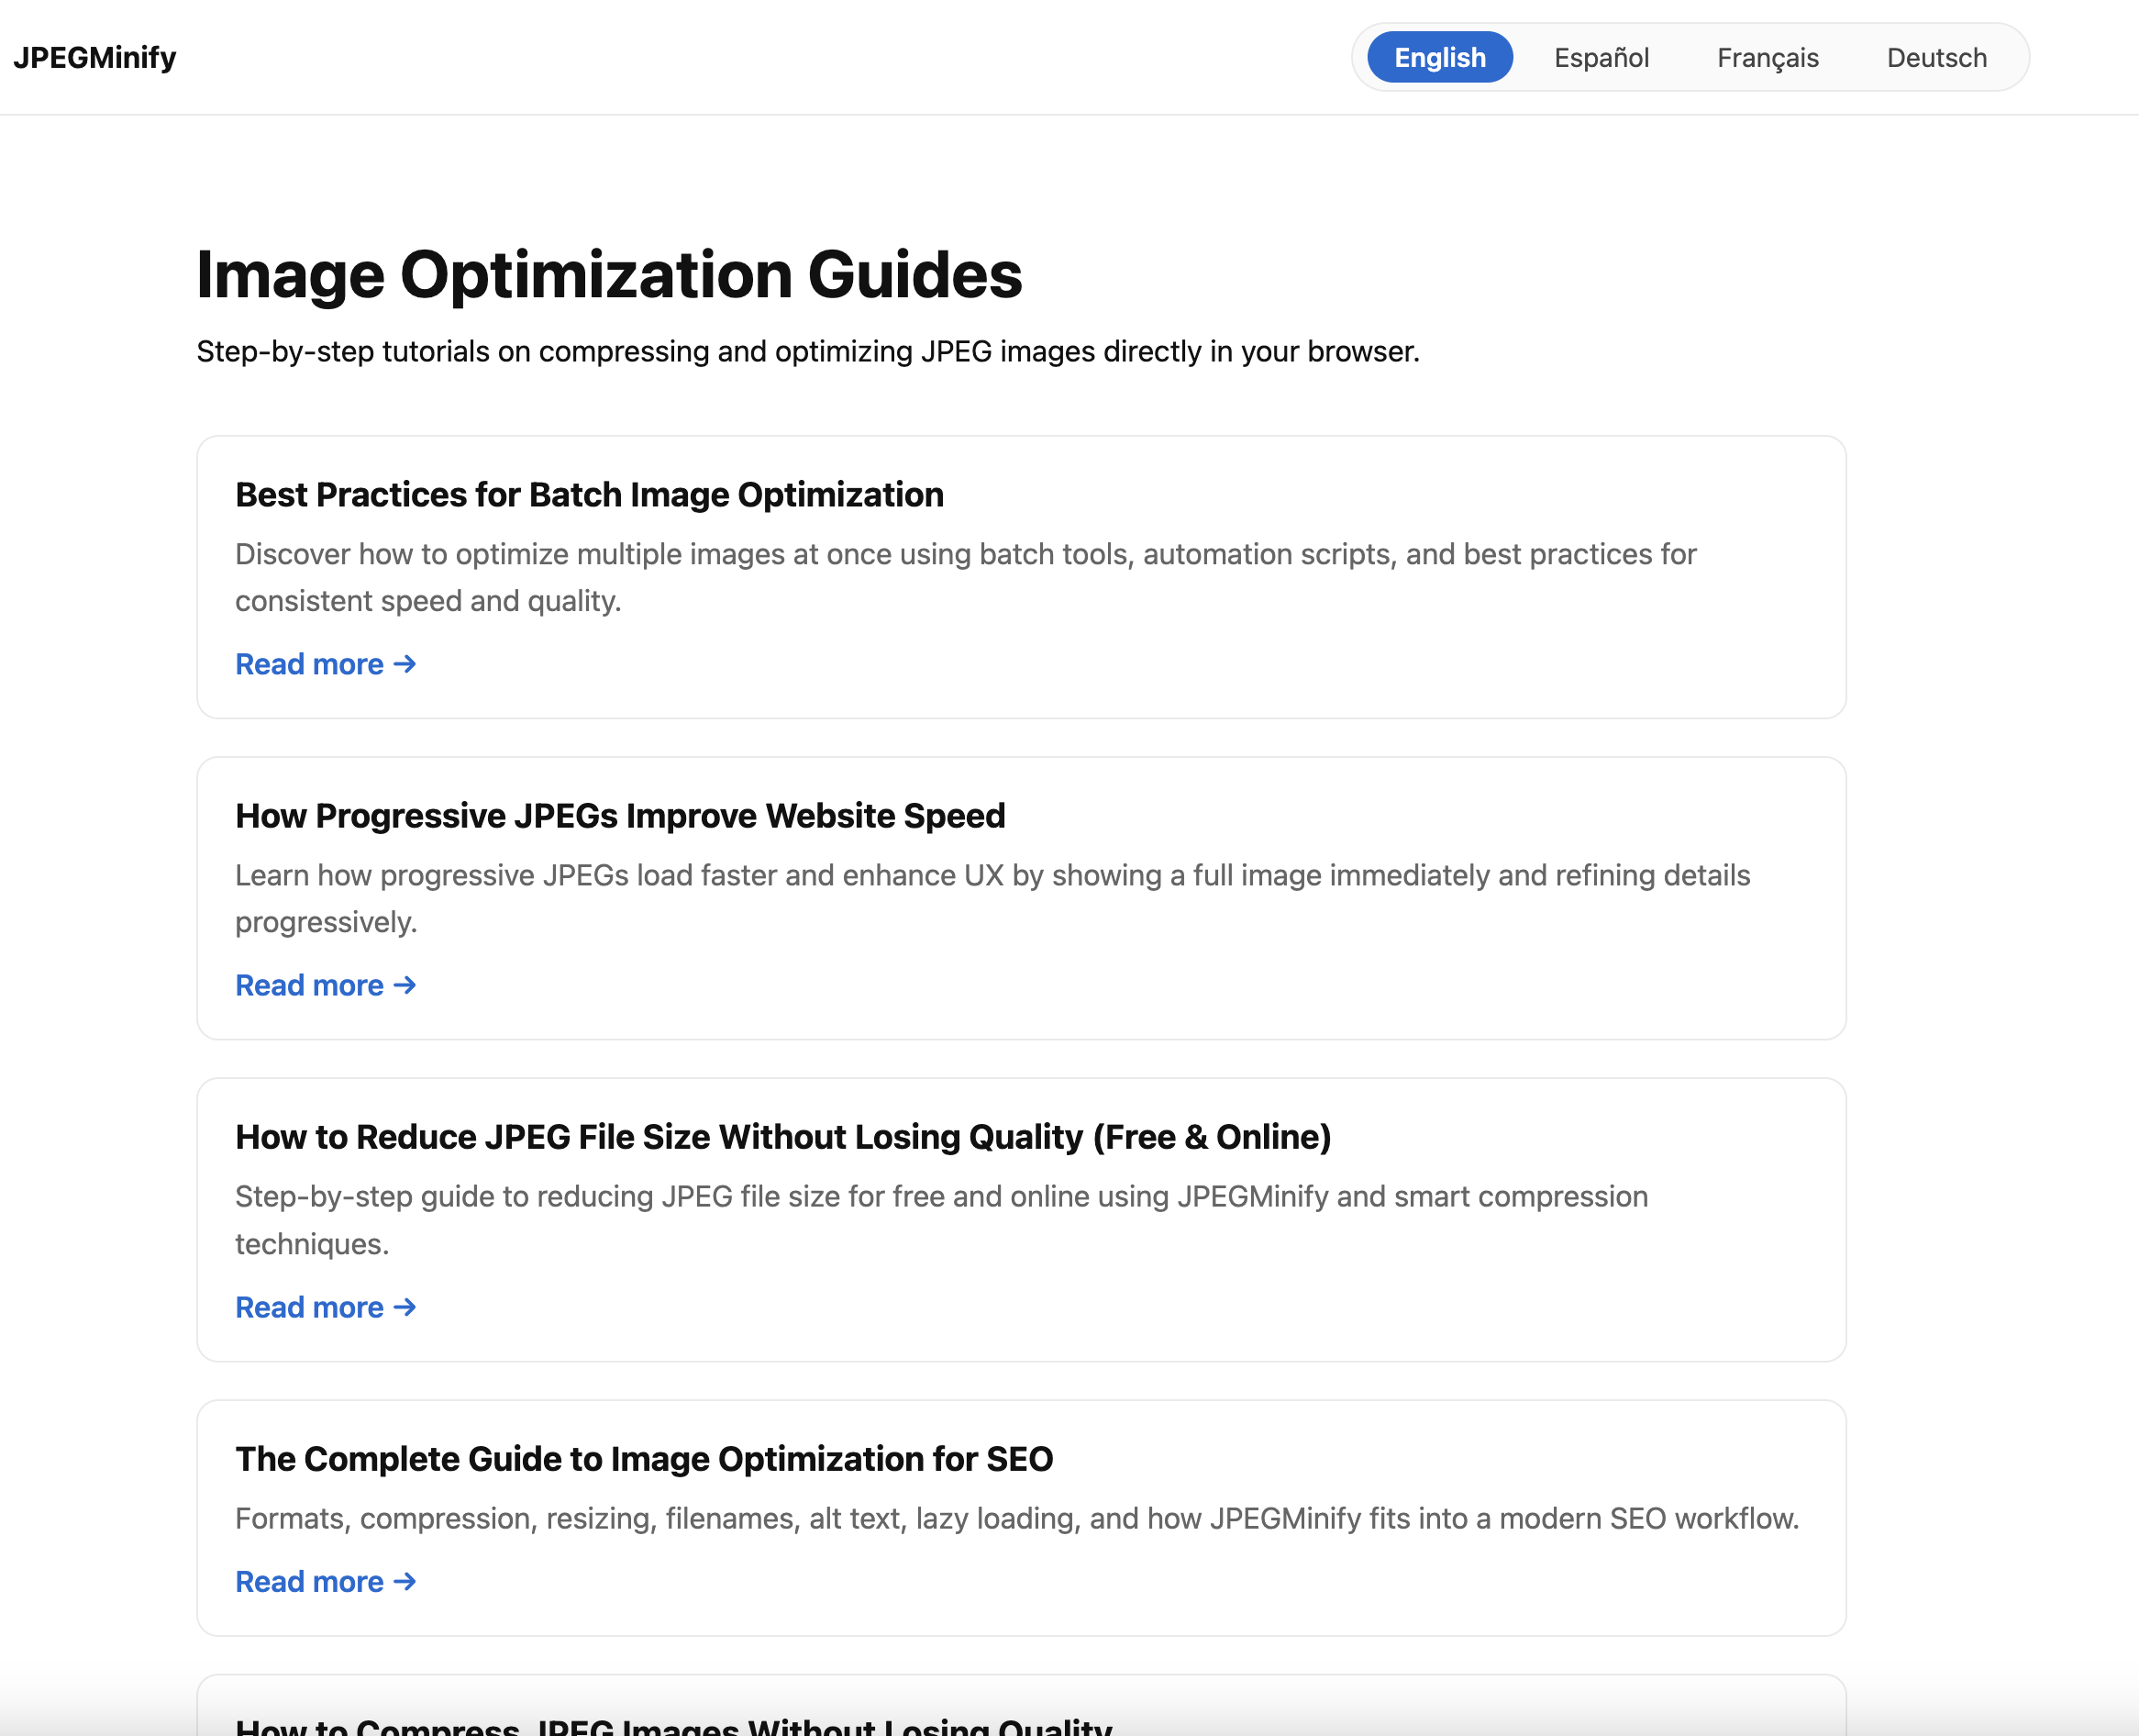Open How Progressive JPEGs Improve Website Speed

tap(620, 816)
